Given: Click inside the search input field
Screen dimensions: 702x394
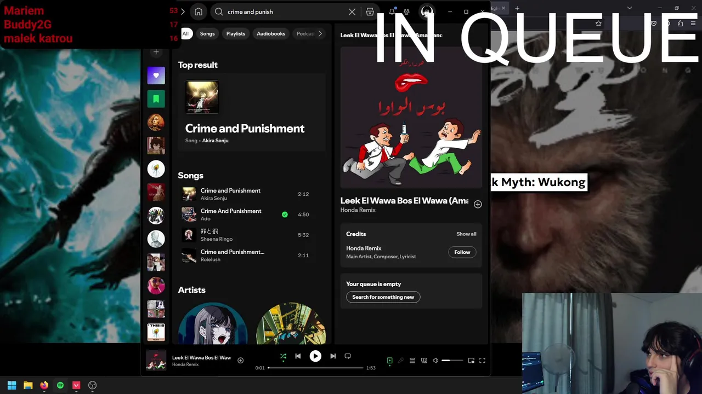Looking at the screenshot, I should pos(285,11).
